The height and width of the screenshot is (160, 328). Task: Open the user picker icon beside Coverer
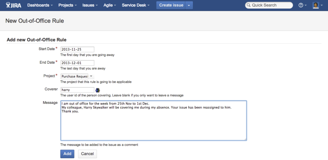tap(98, 90)
